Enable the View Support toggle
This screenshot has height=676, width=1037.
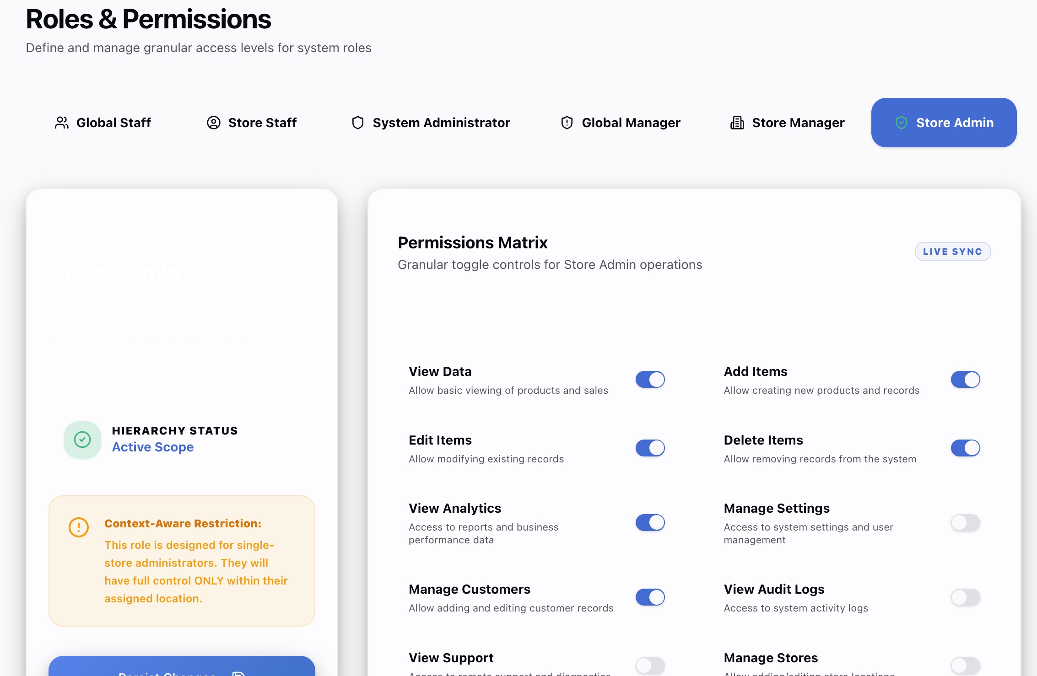tap(650, 665)
